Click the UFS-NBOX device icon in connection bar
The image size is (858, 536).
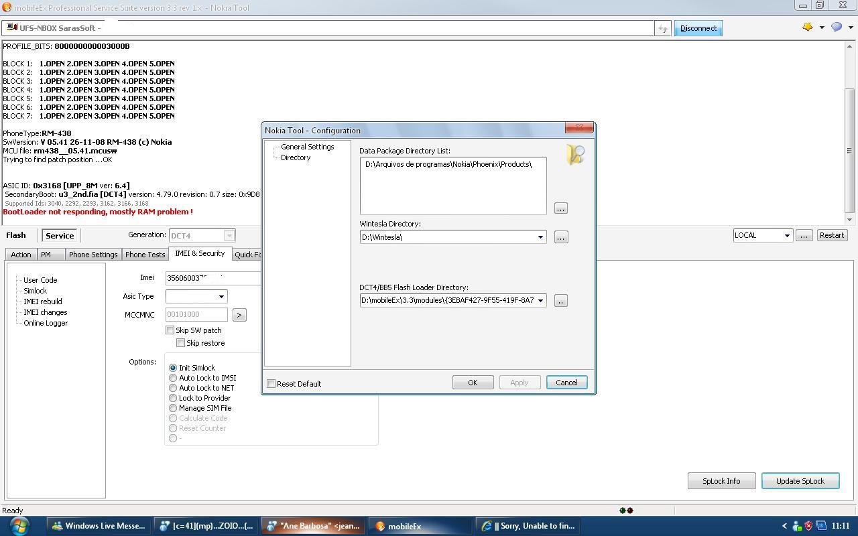(12, 27)
